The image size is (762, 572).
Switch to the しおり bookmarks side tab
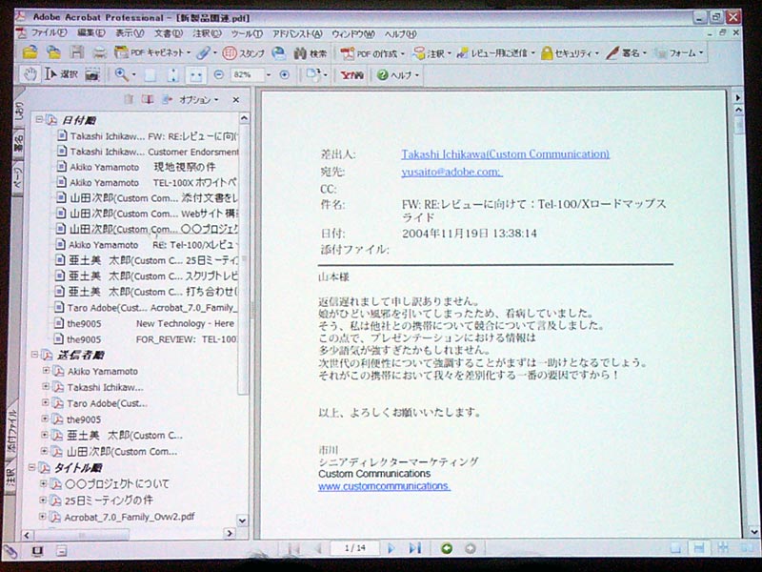click(18, 112)
